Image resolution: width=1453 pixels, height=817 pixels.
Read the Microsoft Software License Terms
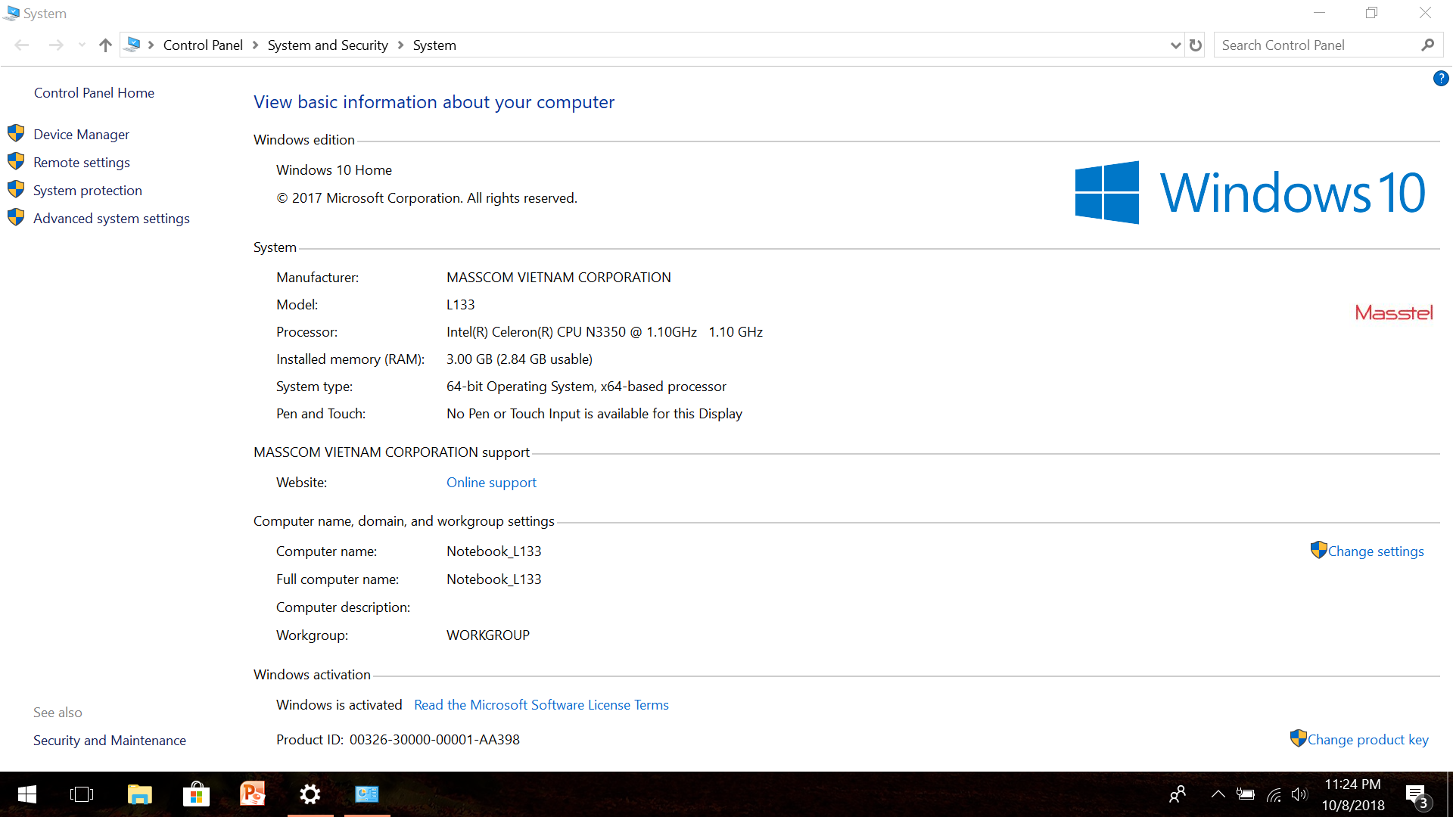[x=541, y=704]
